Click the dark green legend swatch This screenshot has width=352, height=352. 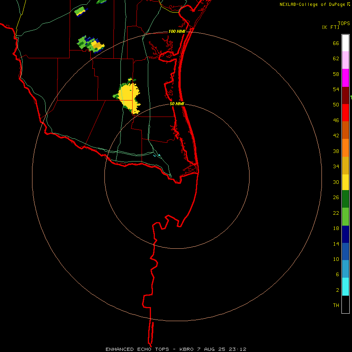pyautogui.click(x=345, y=199)
